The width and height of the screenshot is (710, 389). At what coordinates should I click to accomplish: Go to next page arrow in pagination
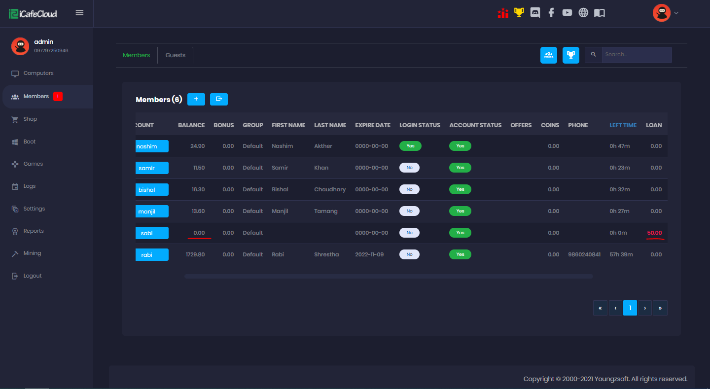645,308
